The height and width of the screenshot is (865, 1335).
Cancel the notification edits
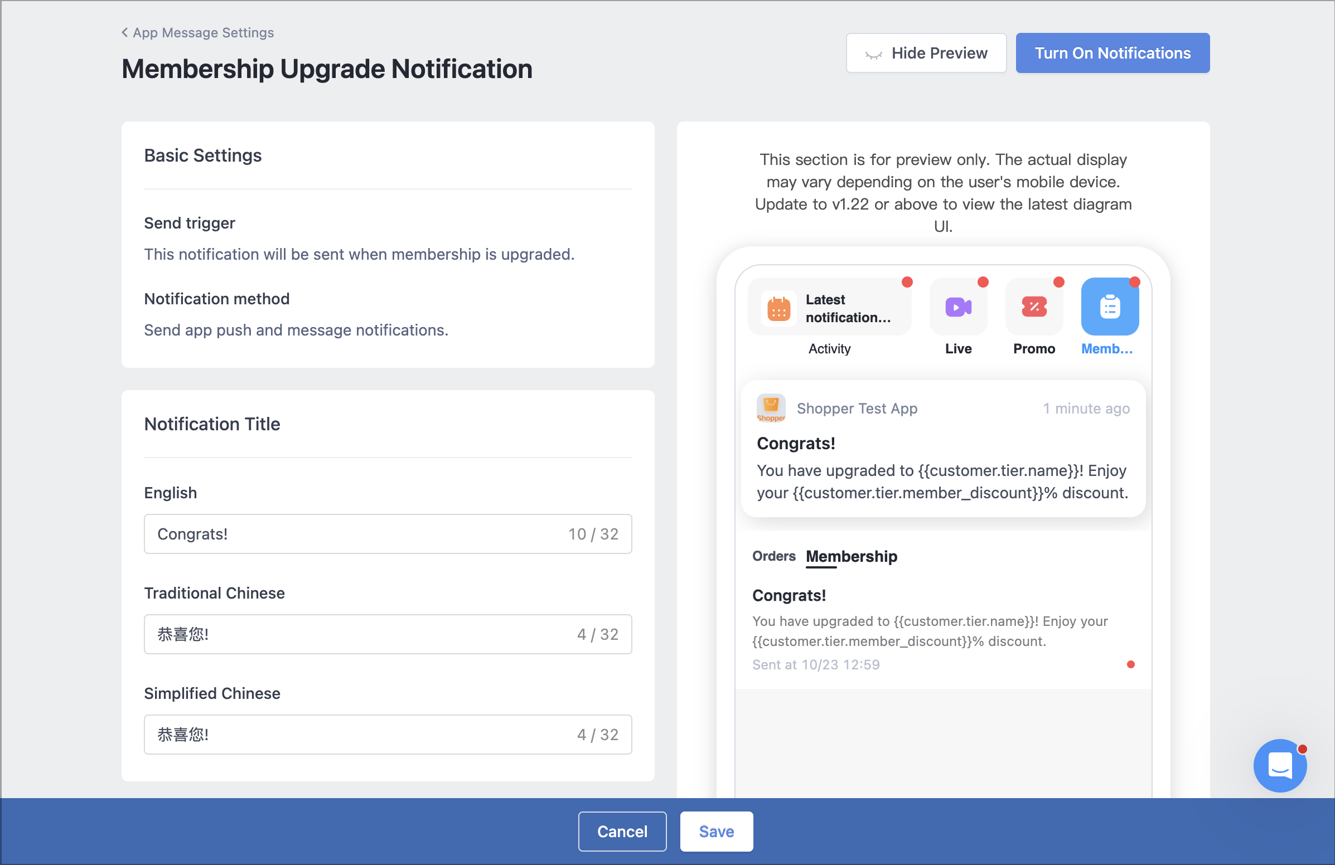pos(622,831)
